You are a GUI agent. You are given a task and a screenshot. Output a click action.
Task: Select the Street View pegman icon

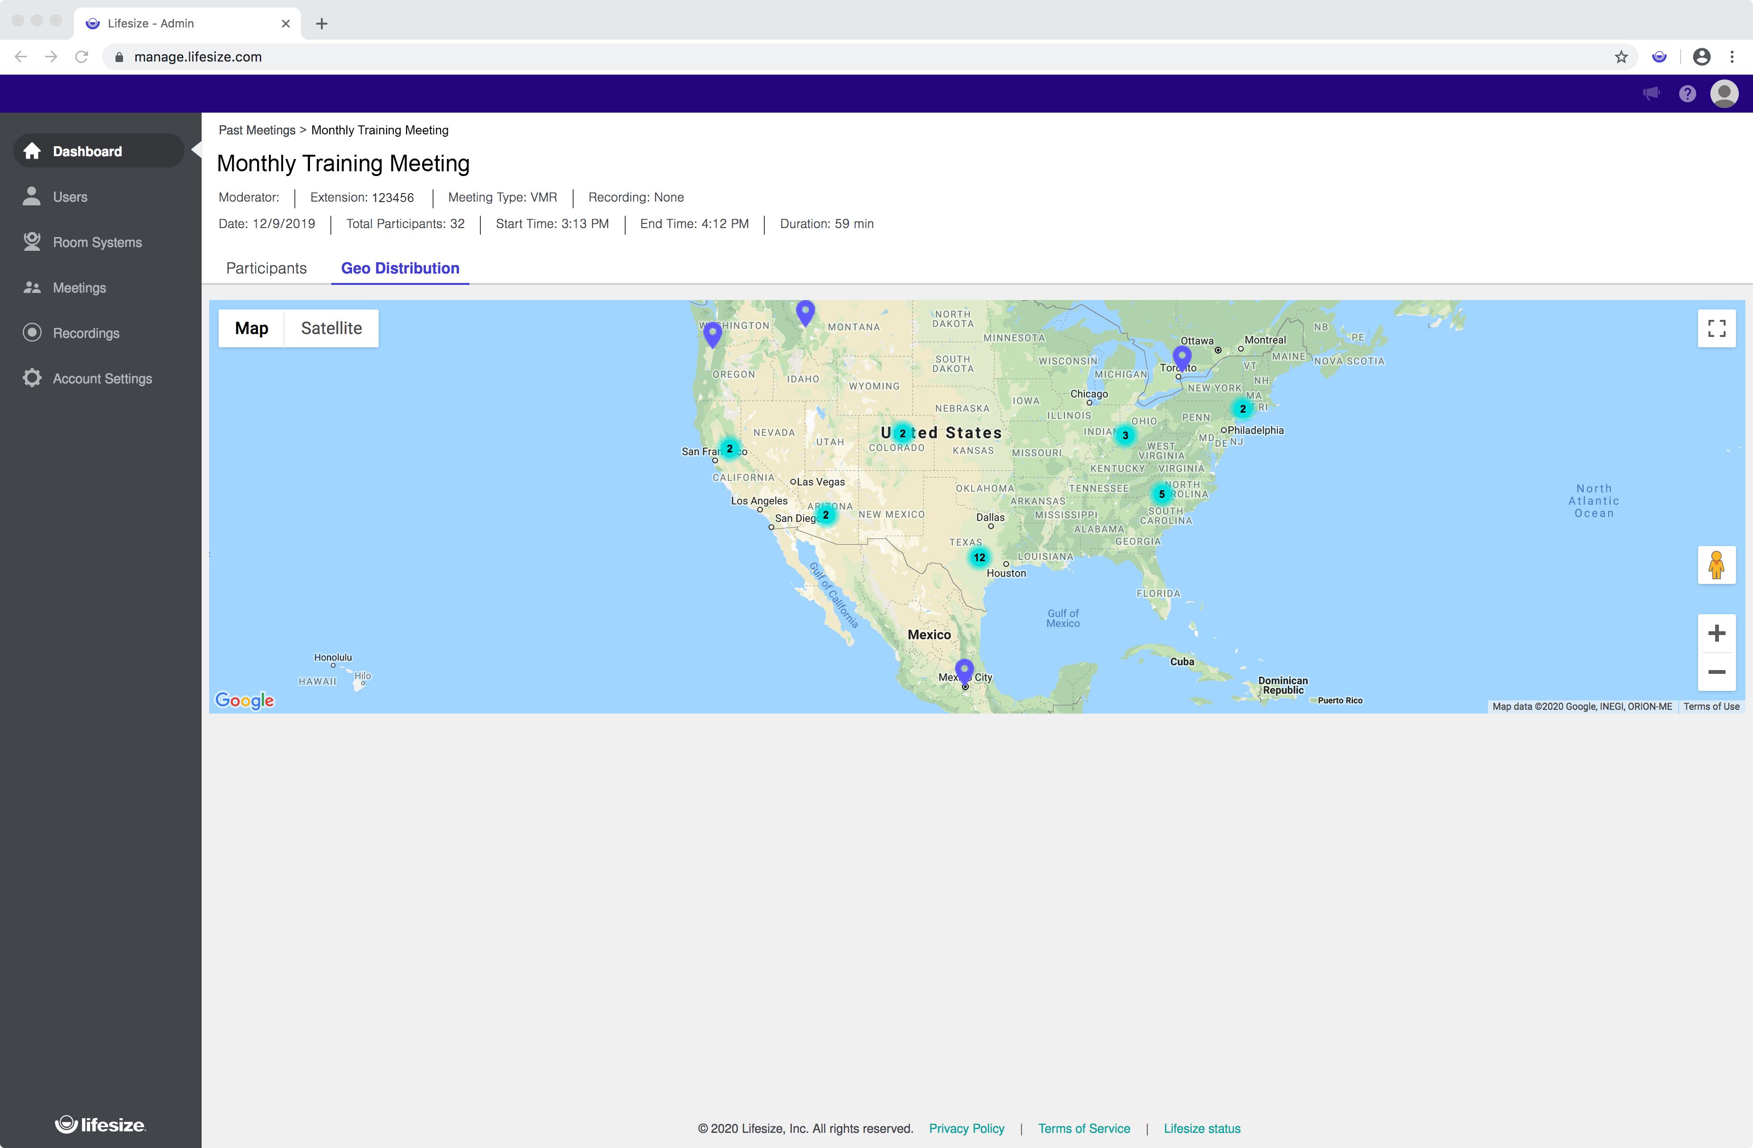[x=1716, y=565]
